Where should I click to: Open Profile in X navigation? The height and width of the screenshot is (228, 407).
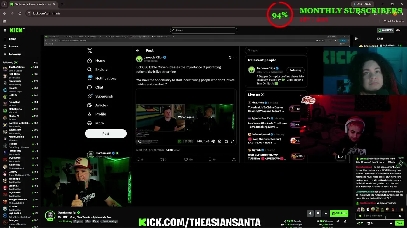[x=97, y=114]
